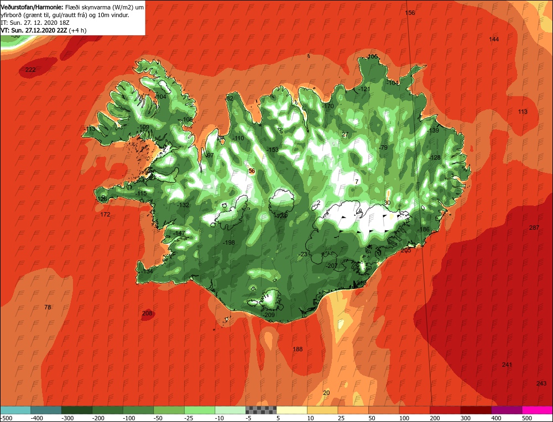Click the map value 218
The width and height of the screenshot is (553, 422).
pyautogui.click(x=362, y=283)
